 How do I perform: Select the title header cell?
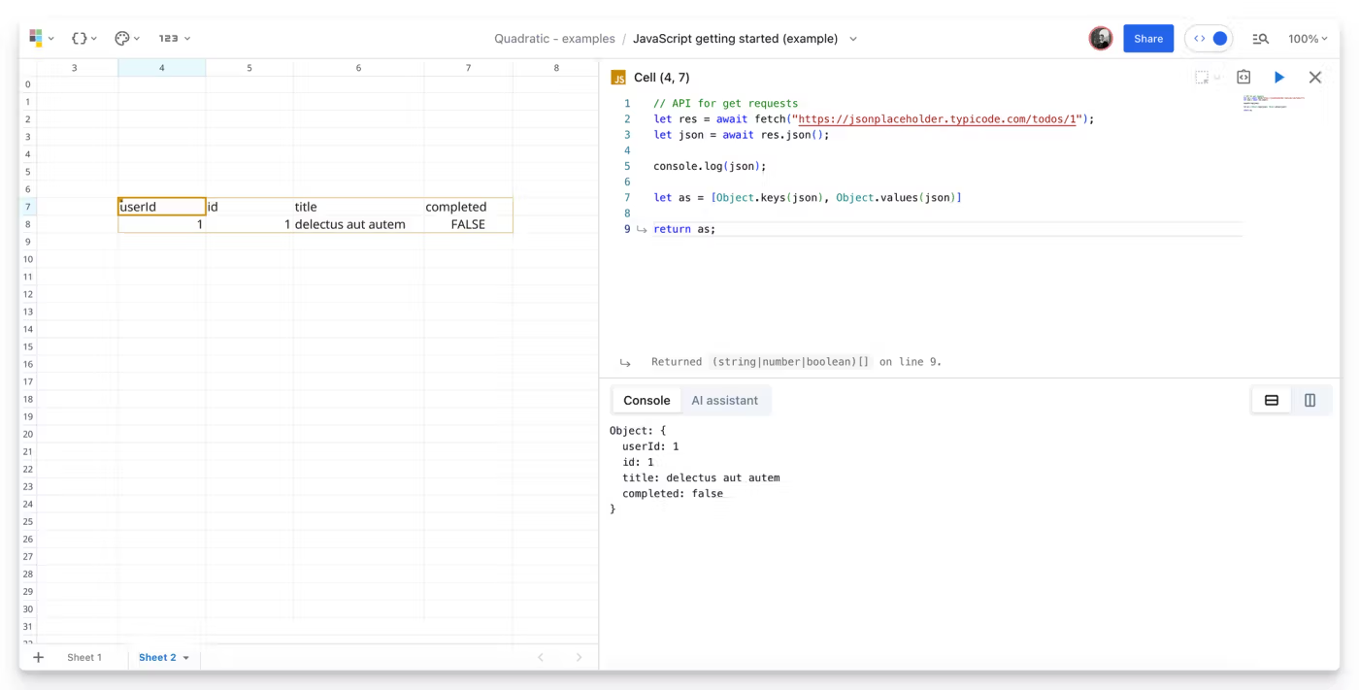click(x=358, y=207)
